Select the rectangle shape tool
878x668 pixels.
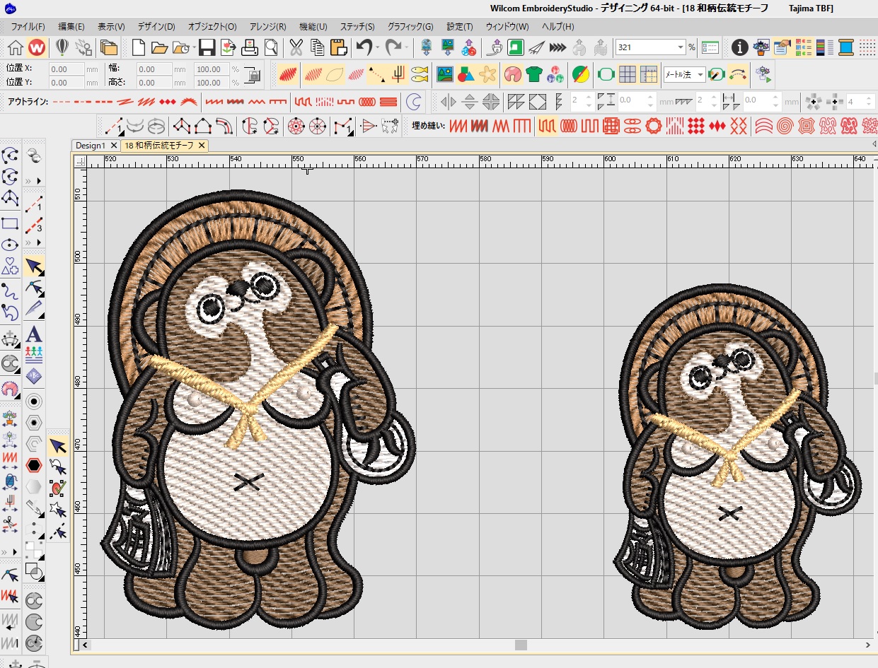coord(10,223)
